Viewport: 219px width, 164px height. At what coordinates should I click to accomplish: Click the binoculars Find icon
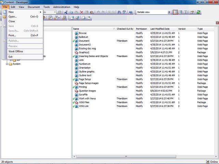tap(119, 12)
